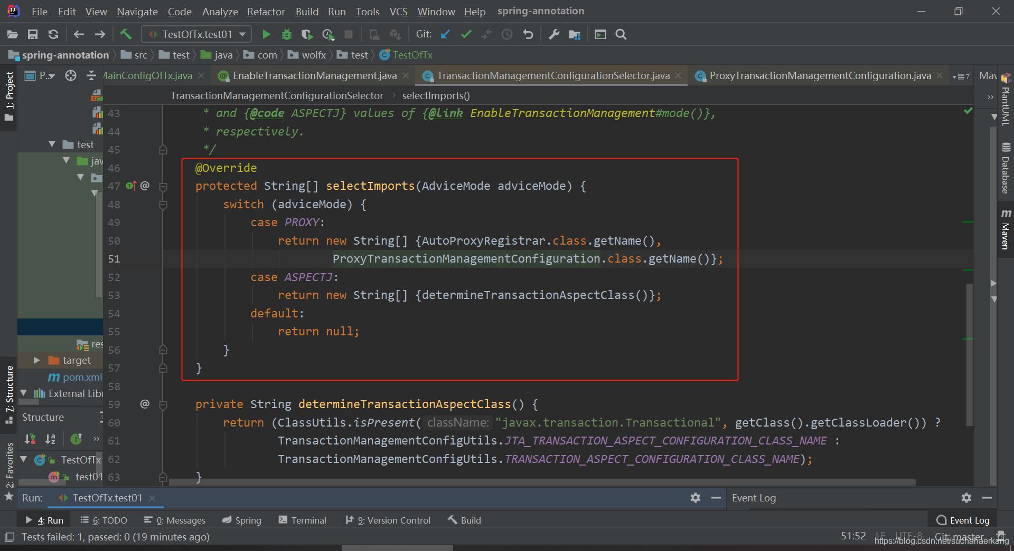Navigate back with the left arrow
Viewport: 1014px width, 551px height.
coord(79,34)
